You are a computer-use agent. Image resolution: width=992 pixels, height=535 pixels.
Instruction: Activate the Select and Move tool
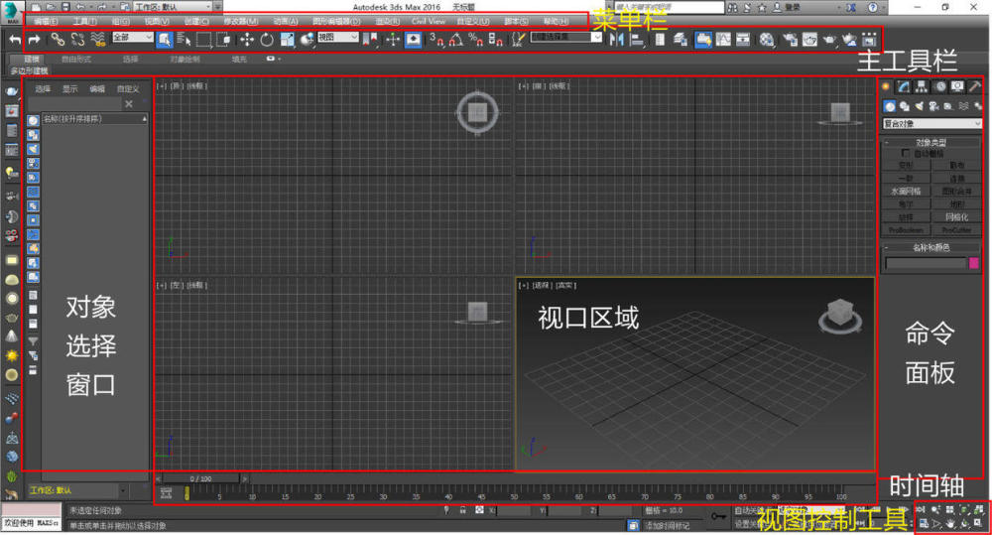point(247,40)
